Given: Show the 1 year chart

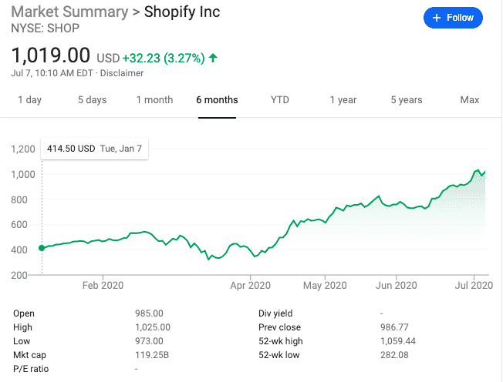Looking at the screenshot, I should click(343, 100).
